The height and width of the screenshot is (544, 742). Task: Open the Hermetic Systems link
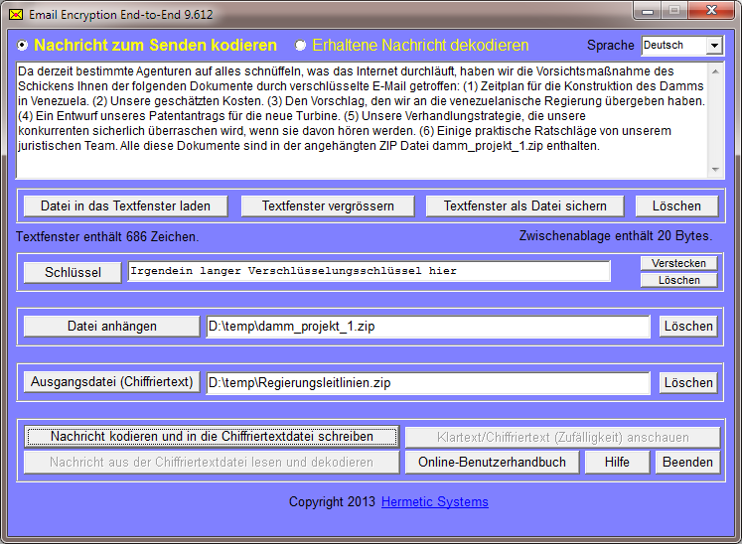(x=434, y=502)
